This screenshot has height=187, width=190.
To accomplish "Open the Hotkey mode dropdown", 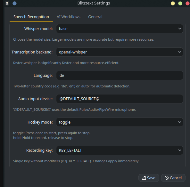I will (x=120, y=122).
